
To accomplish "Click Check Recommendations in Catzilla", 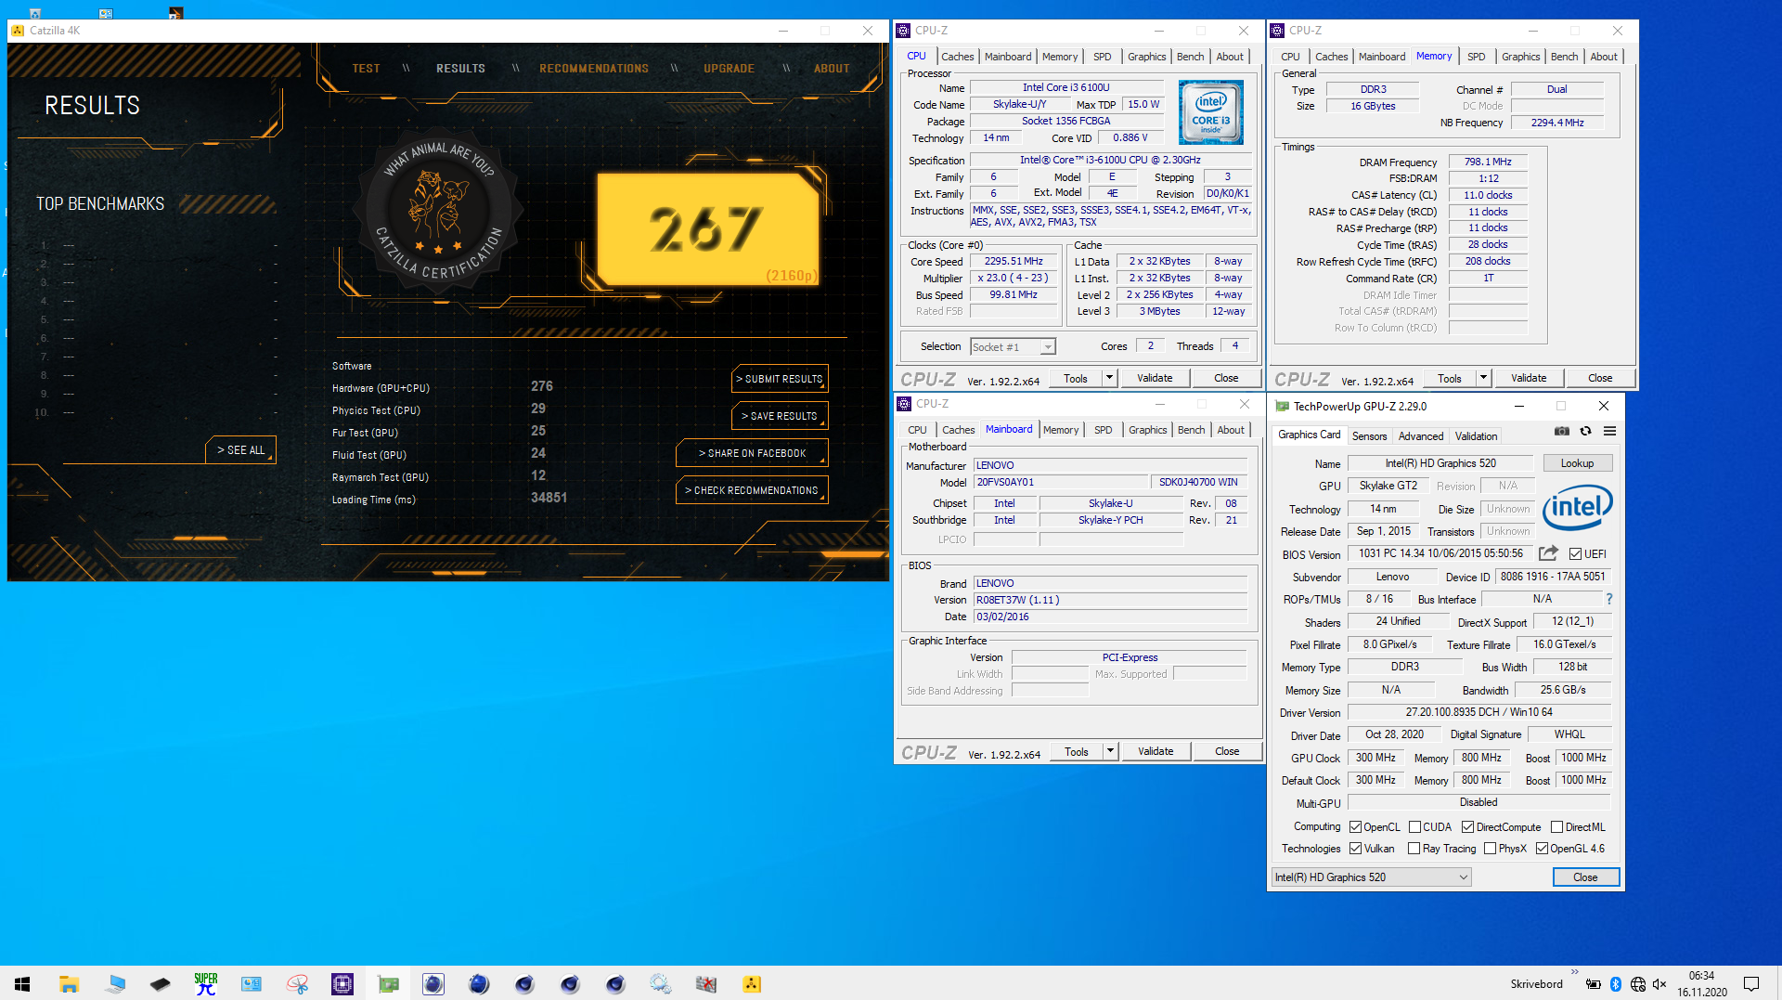I will click(752, 490).
